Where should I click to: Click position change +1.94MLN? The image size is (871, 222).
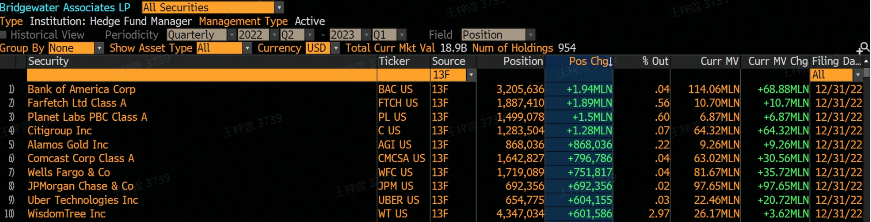point(589,89)
